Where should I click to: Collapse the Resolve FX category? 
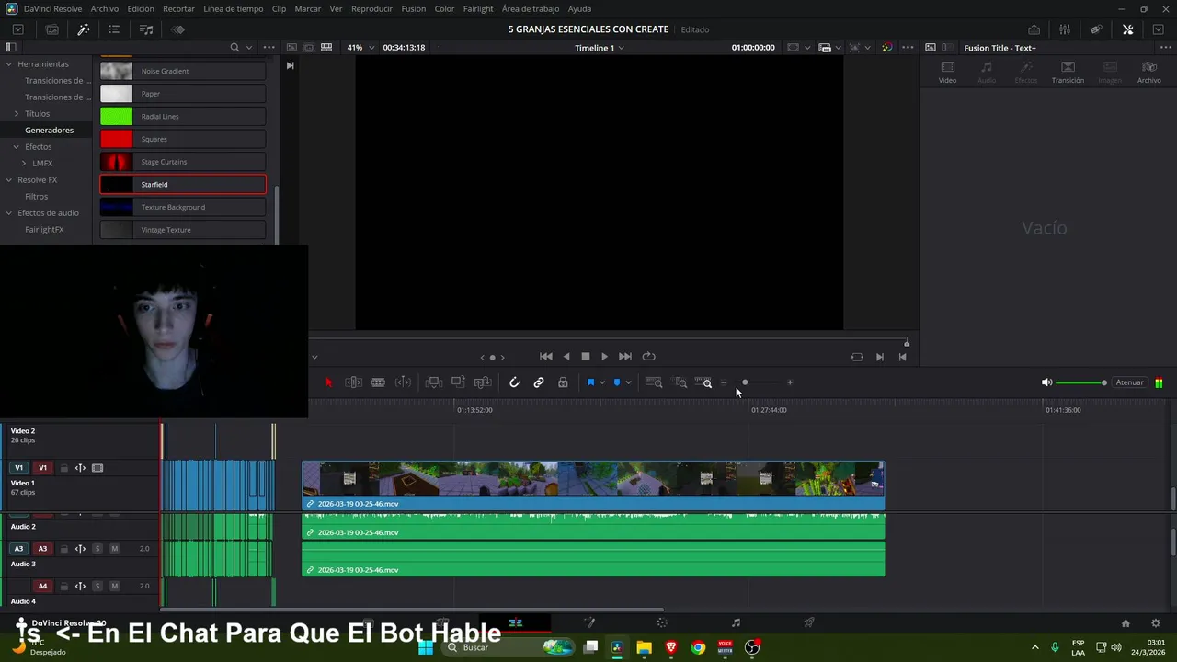pos(9,180)
